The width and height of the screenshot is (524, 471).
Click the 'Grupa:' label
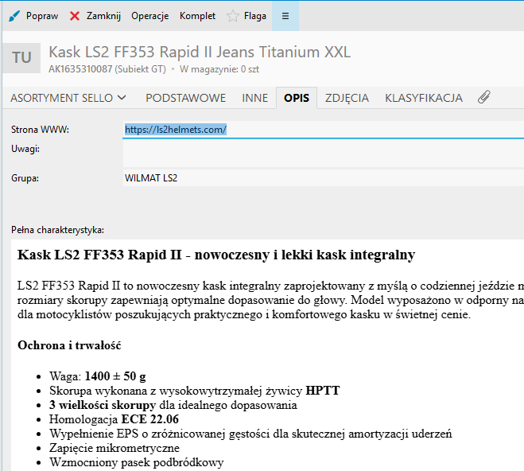click(25, 178)
